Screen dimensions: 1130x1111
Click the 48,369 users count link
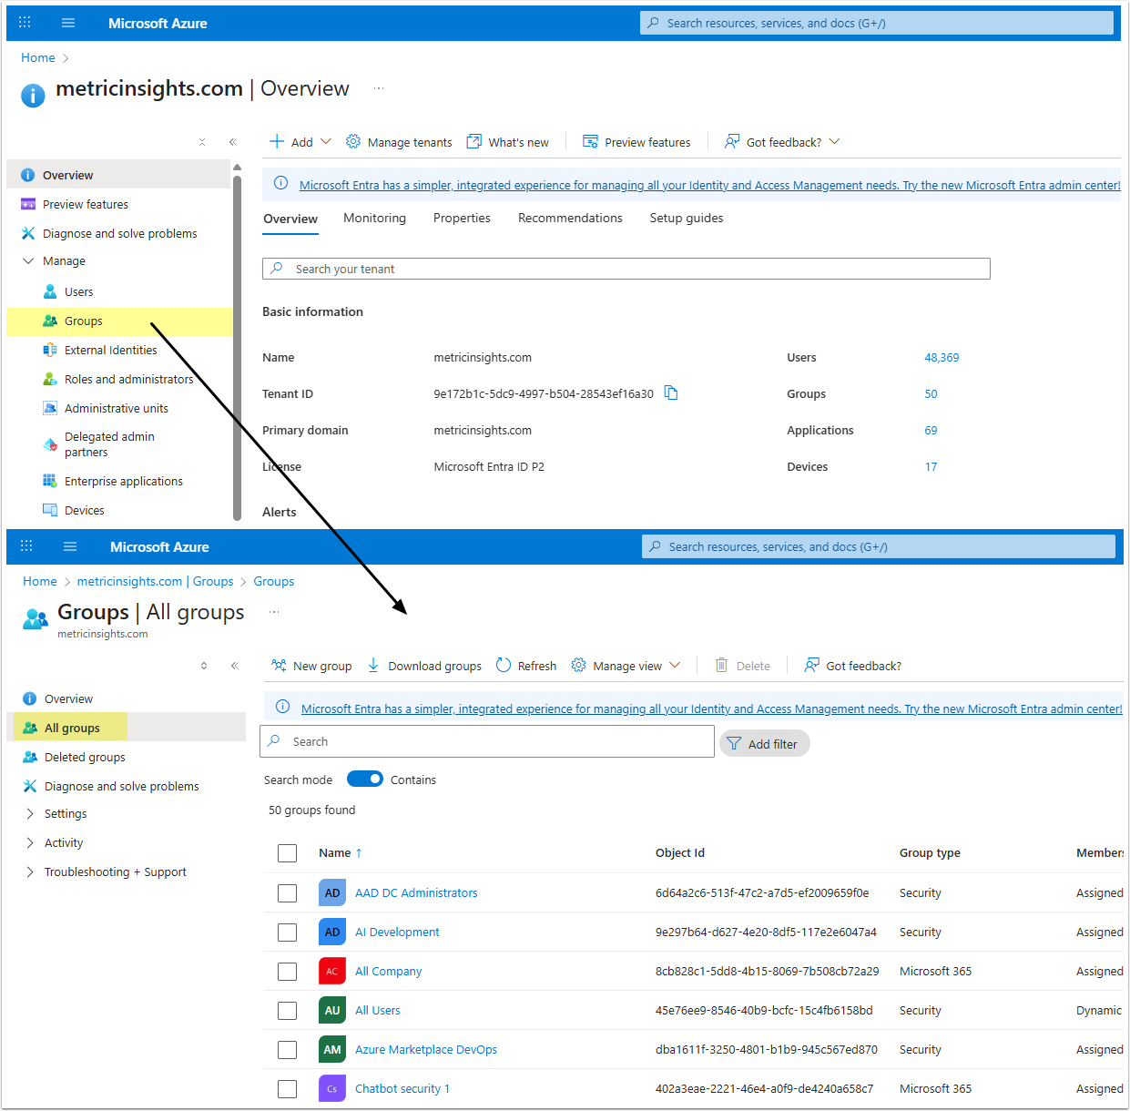click(942, 358)
